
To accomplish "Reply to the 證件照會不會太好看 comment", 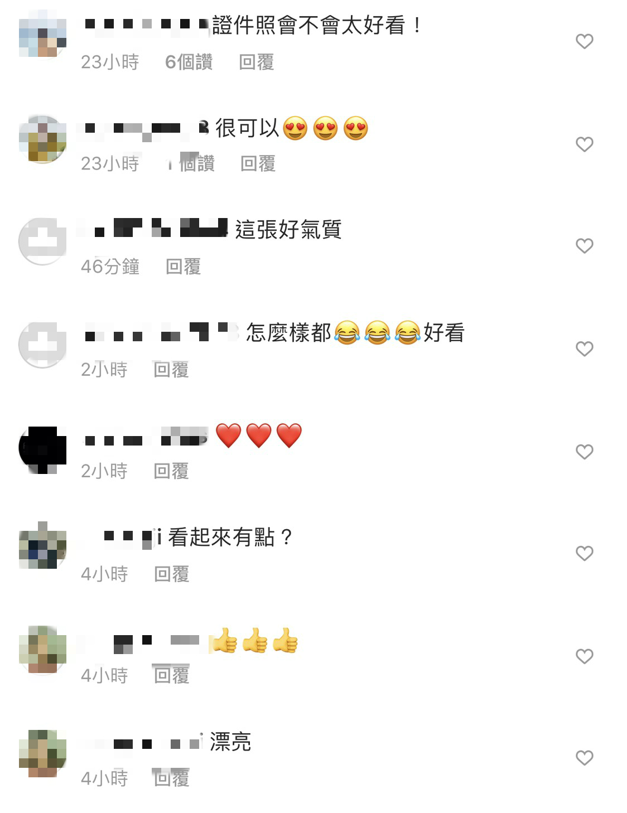I will point(257,62).
